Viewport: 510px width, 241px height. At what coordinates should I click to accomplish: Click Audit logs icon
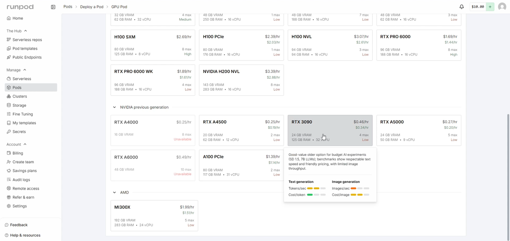[9, 180]
